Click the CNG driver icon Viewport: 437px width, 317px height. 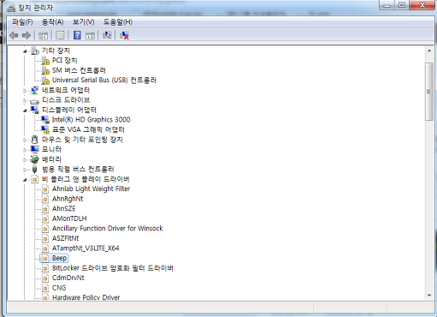pyautogui.click(x=45, y=288)
